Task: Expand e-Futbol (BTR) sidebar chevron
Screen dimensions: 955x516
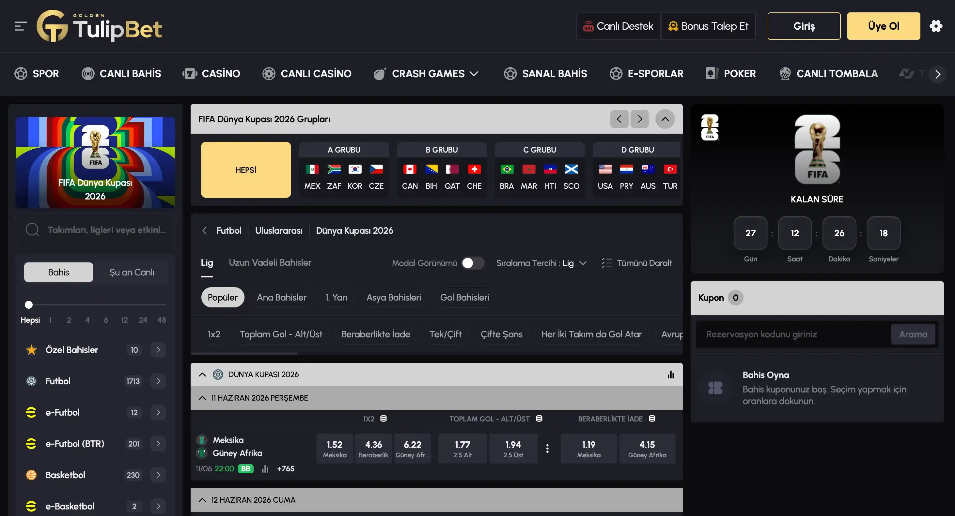Action: [x=158, y=443]
